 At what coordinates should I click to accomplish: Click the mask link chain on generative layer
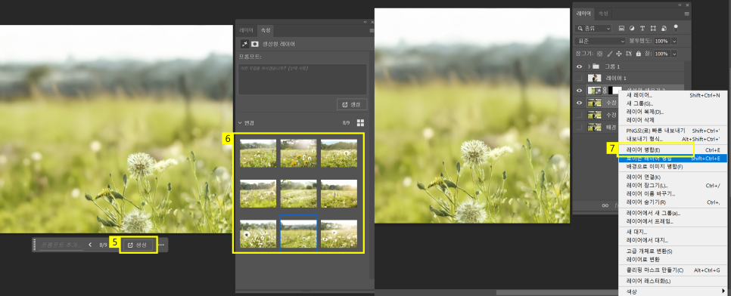coord(605,91)
